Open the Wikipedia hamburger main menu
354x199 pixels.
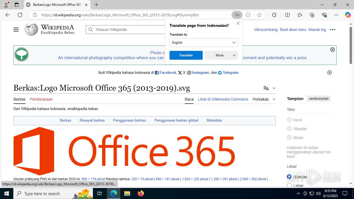[x=16, y=30]
